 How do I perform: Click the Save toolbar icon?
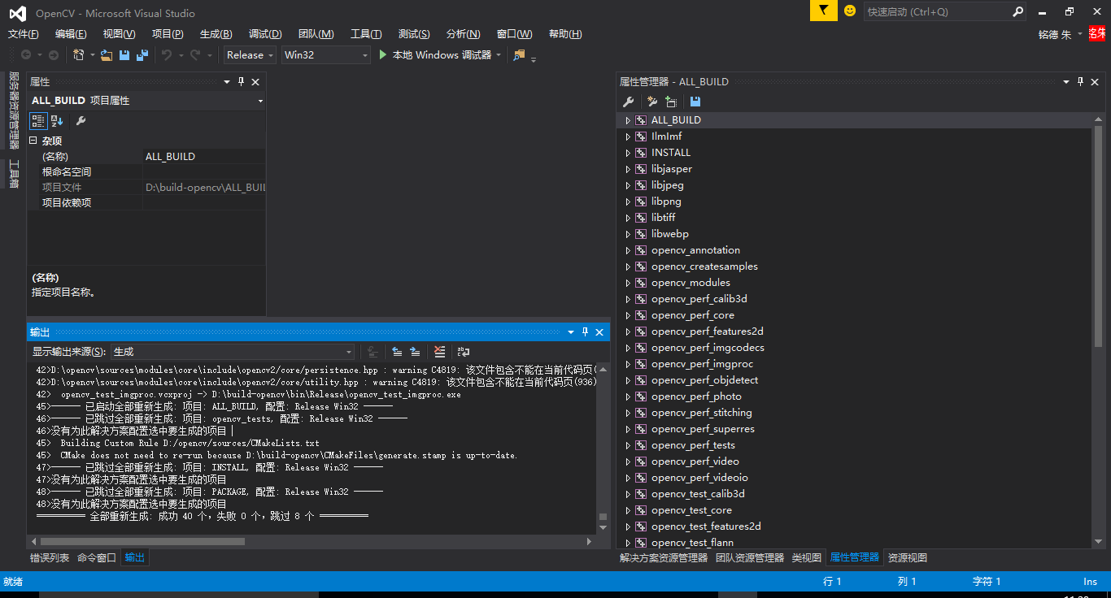coord(124,55)
